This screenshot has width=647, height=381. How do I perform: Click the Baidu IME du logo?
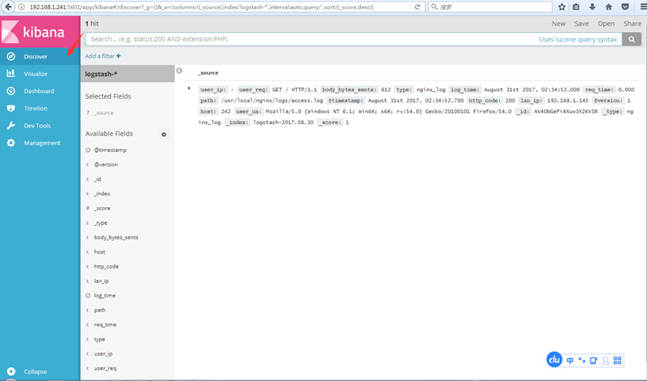[554, 360]
